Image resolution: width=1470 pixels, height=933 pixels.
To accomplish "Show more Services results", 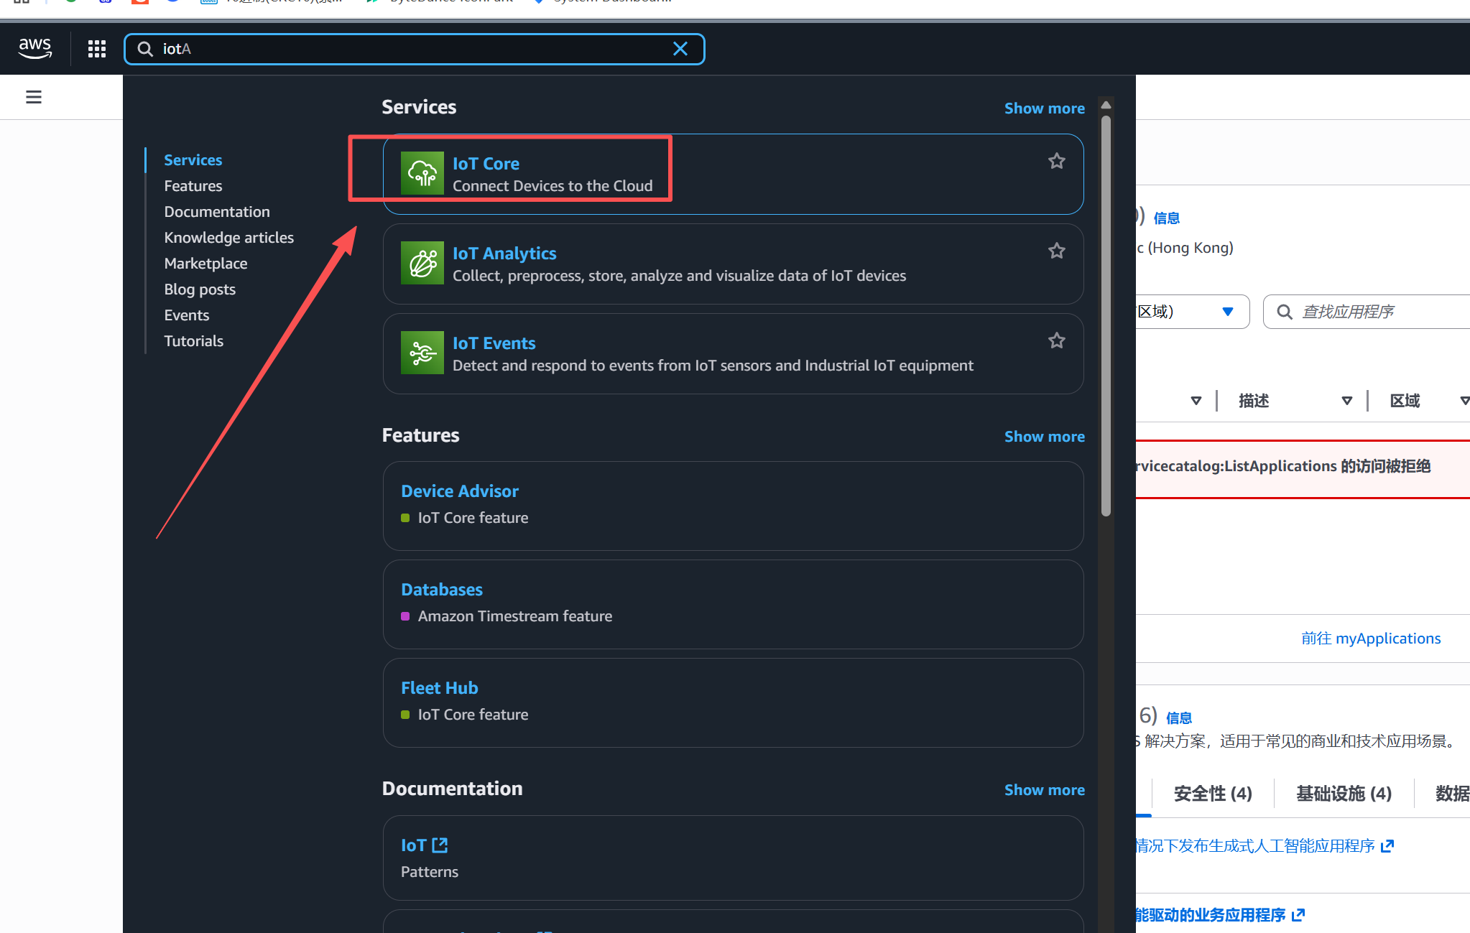I will click(x=1044, y=108).
